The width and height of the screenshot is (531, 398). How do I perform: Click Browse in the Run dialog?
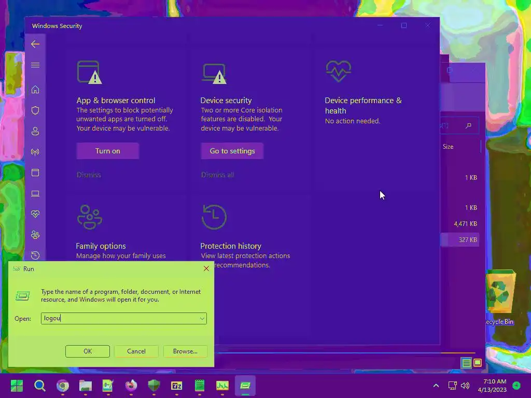[185, 351]
